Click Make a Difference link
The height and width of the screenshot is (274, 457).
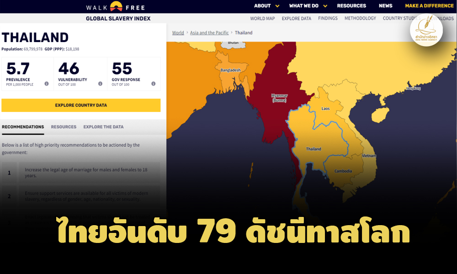point(429,6)
